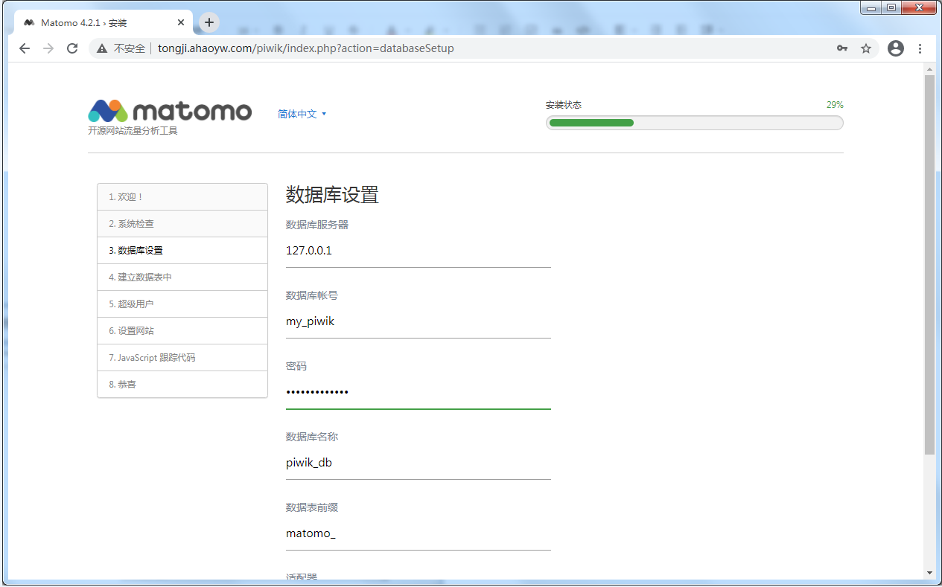The height and width of the screenshot is (587, 942).
Task: Select step 8. 恭喜 in the sidebar
Action: pos(182,385)
